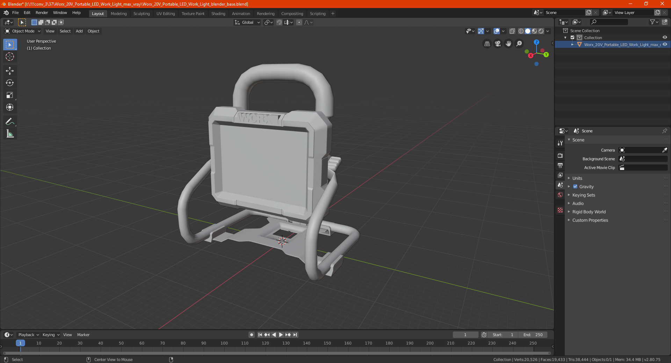Jump to the timeline end frame
The width and height of the screenshot is (671, 363).
pos(295,335)
